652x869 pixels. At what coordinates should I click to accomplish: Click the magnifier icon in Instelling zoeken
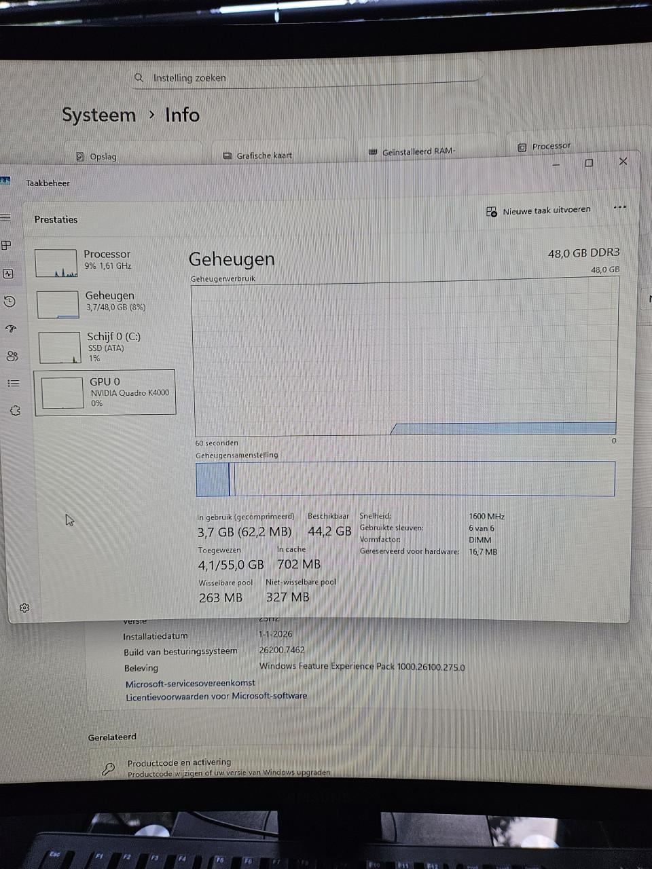coord(139,78)
